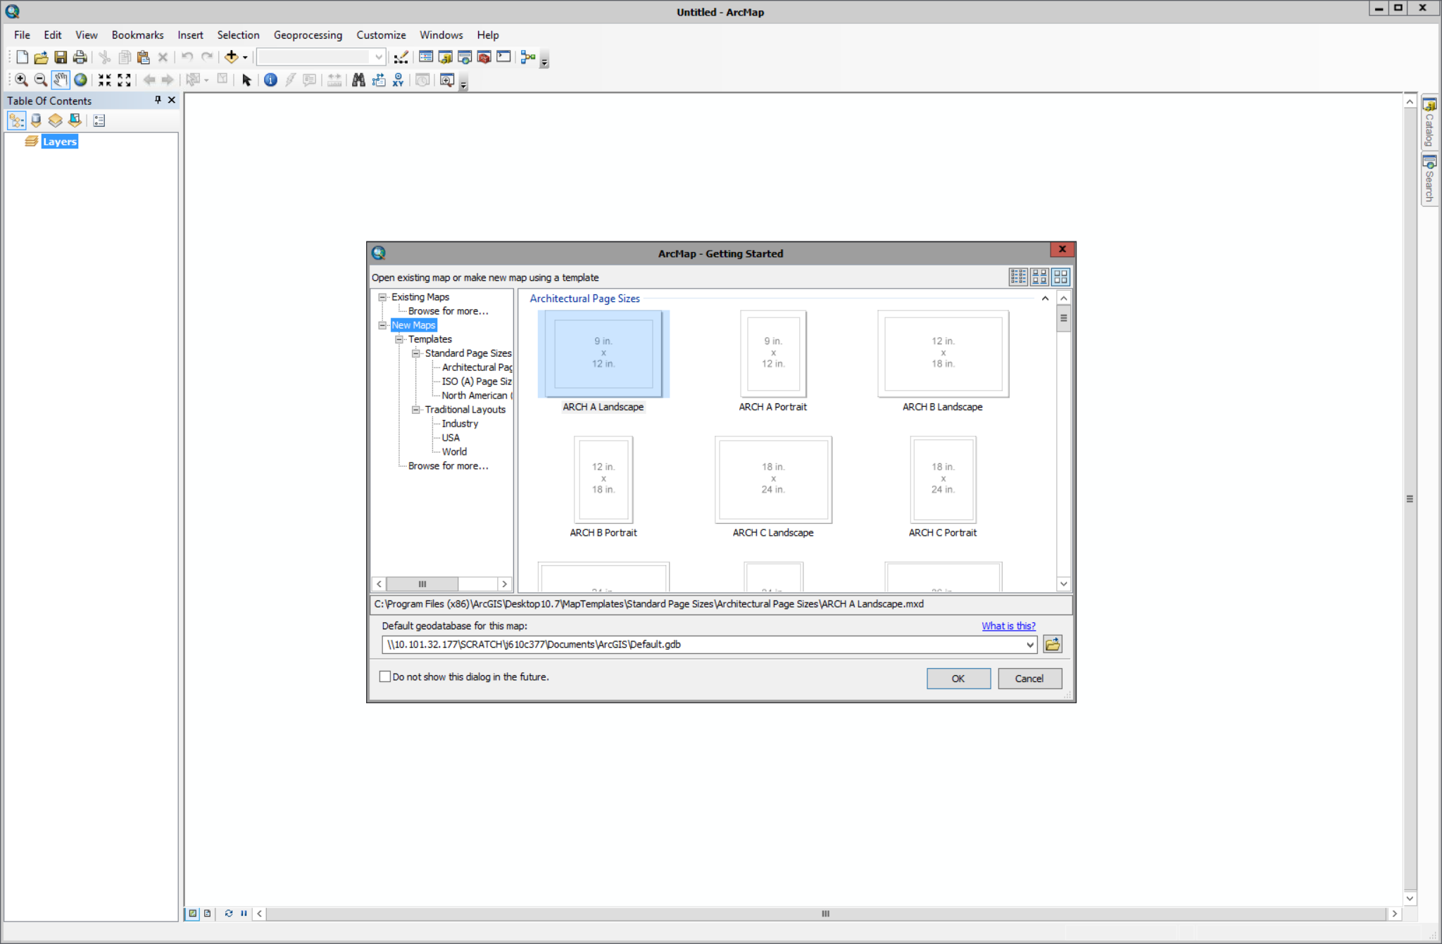Image resolution: width=1442 pixels, height=944 pixels.
Task: Click the Add Data button icon
Action: [x=231, y=57]
